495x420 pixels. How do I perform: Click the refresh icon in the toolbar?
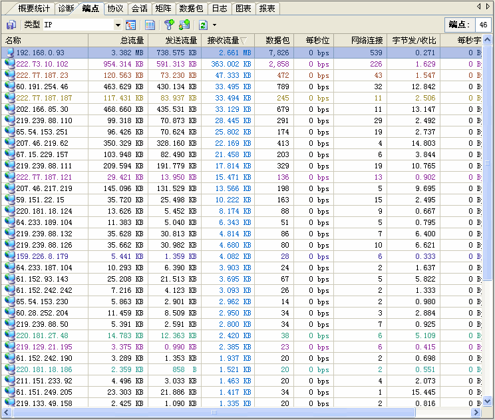click(x=203, y=25)
